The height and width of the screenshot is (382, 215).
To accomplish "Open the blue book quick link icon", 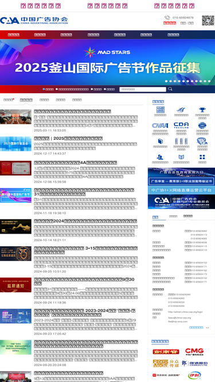I will [x=160, y=141].
